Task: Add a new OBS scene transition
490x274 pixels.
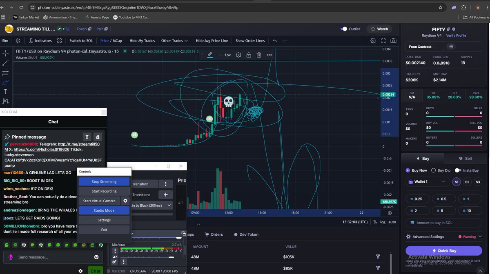Action: coord(165,195)
